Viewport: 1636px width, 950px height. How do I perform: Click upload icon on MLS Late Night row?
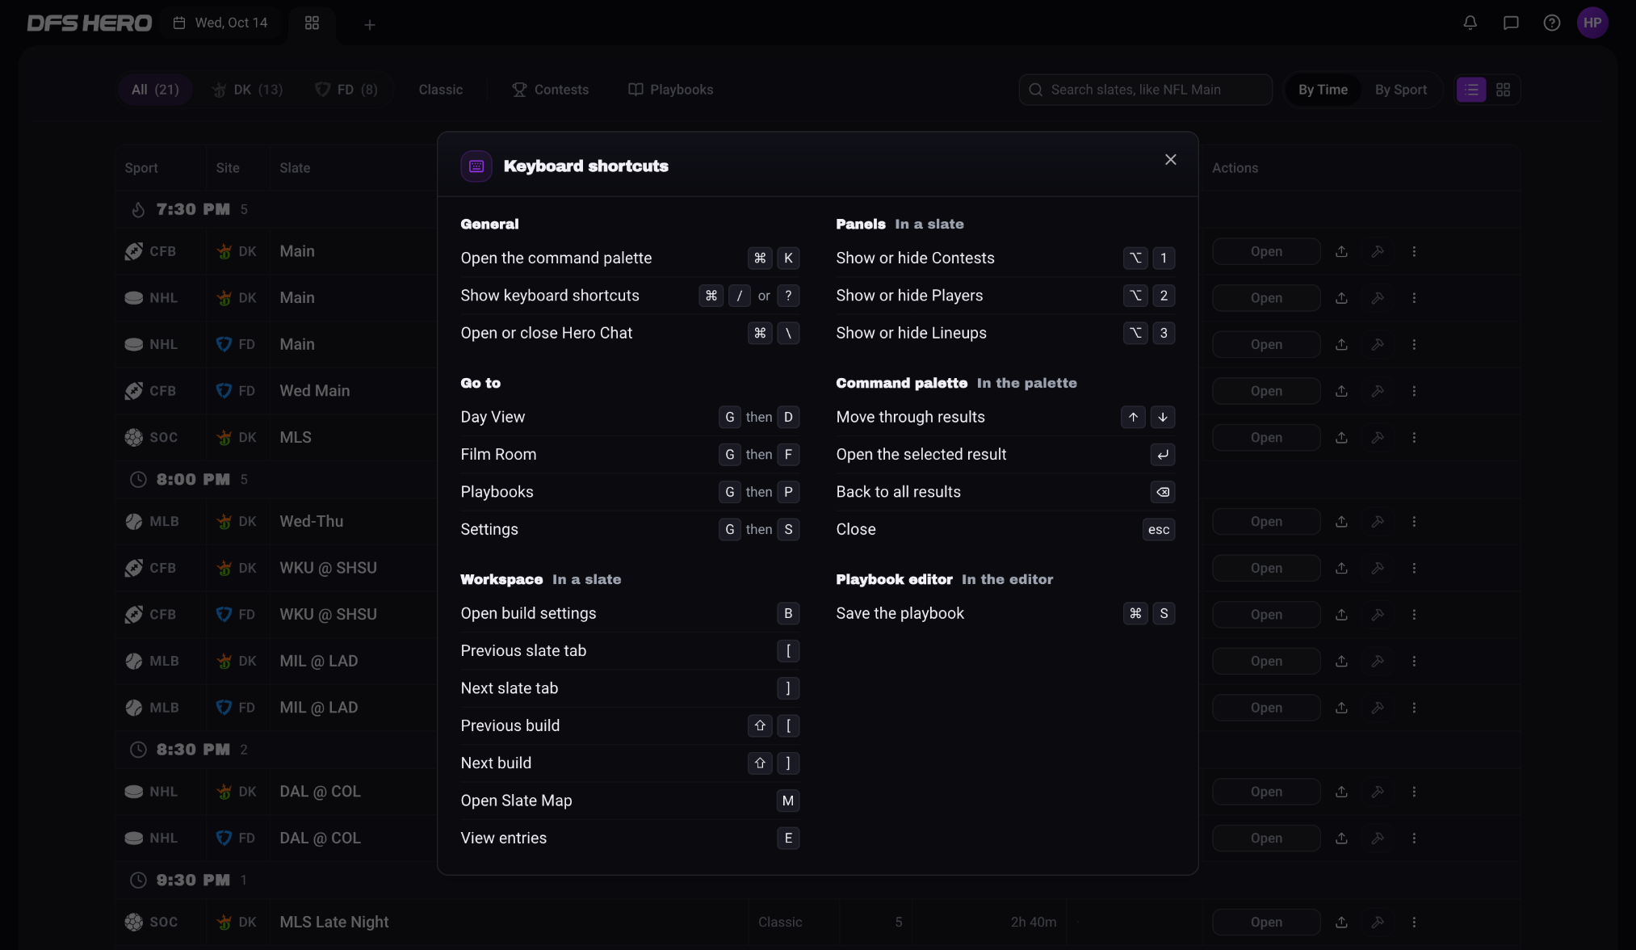(1341, 922)
